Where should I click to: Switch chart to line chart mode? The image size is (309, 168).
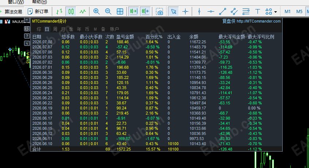[83, 12]
